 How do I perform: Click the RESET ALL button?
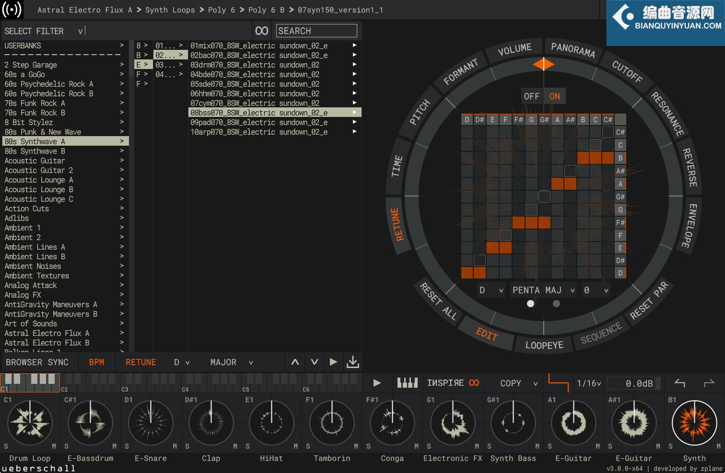[438, 300]
